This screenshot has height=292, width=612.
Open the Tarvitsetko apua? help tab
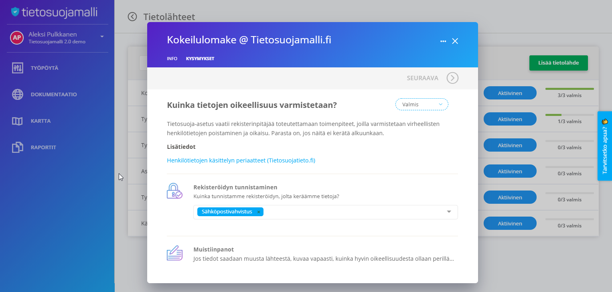605,146
